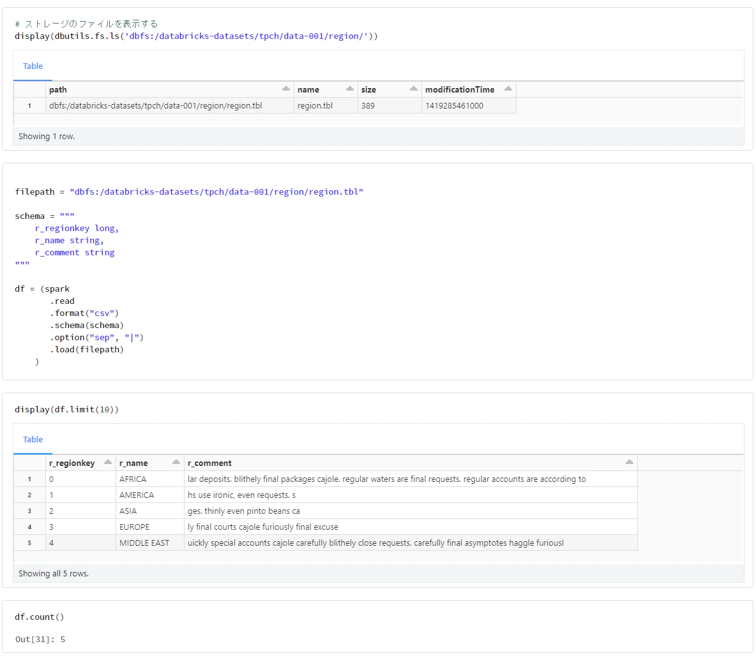756x660 pixels.
Task: Place cursor in the df.count() code line
Action: coord(39,617)
